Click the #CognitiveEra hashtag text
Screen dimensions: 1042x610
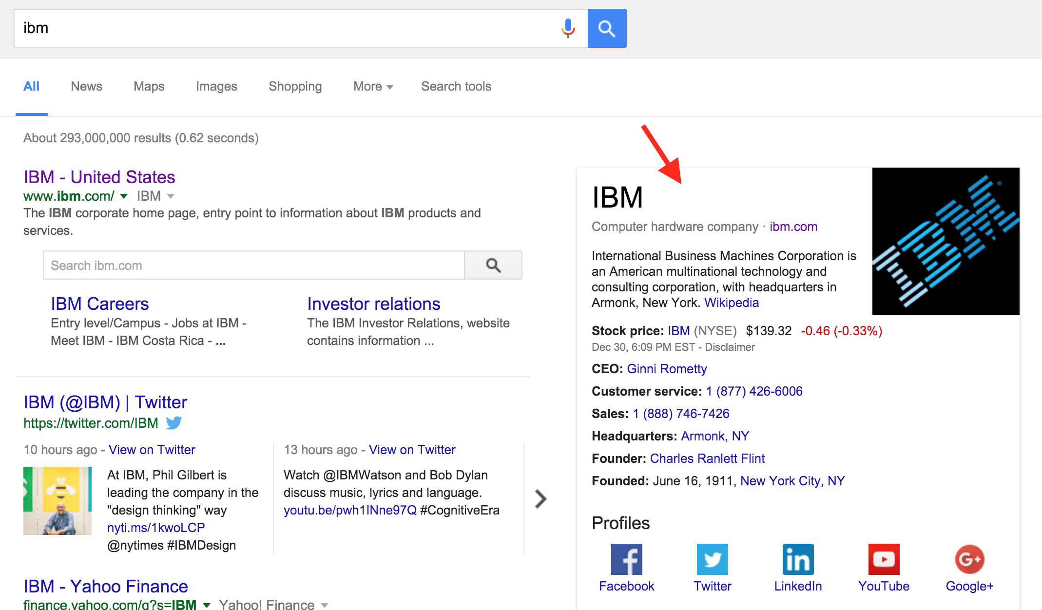tap(460, 510)
